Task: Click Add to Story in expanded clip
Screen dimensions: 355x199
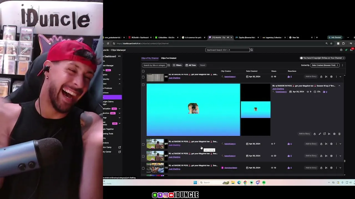Action: click(304, 134)
